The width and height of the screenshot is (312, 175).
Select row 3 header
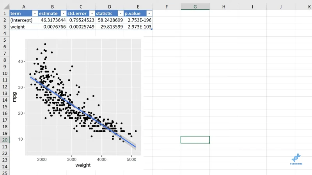(5, 27)
